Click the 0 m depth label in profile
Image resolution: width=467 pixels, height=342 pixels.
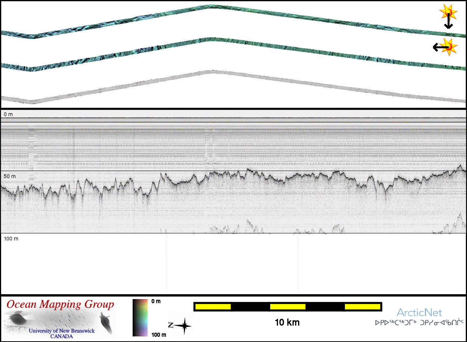click(8, 114)
